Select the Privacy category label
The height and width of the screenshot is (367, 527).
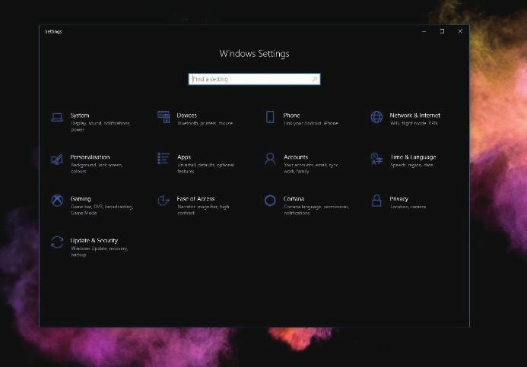pos(399,199)
